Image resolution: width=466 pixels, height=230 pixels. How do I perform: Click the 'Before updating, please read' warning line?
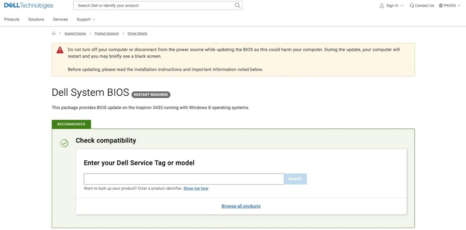point(165,70)
